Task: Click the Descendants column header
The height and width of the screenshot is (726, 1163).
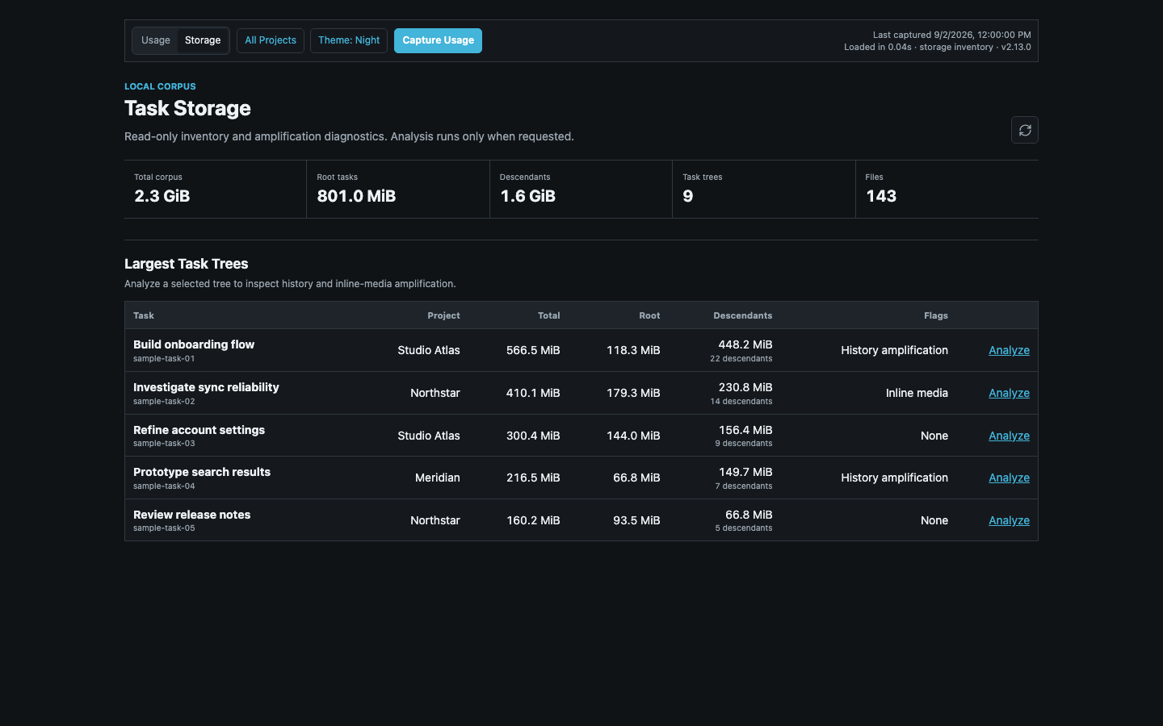Action: click(743, 315)
